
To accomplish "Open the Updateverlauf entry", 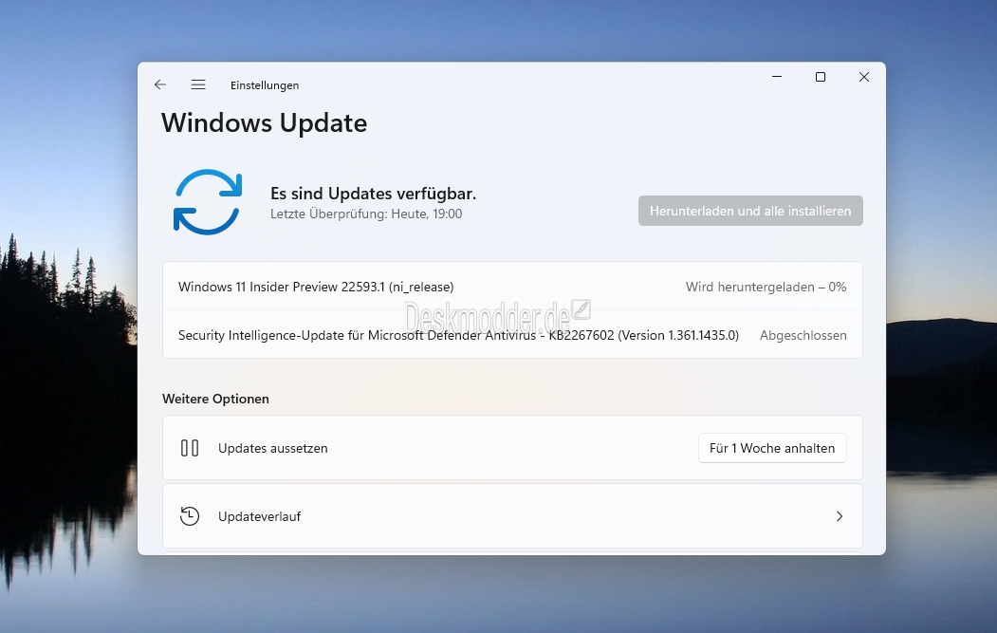I will pyautogui.click(x=512, y=516).
